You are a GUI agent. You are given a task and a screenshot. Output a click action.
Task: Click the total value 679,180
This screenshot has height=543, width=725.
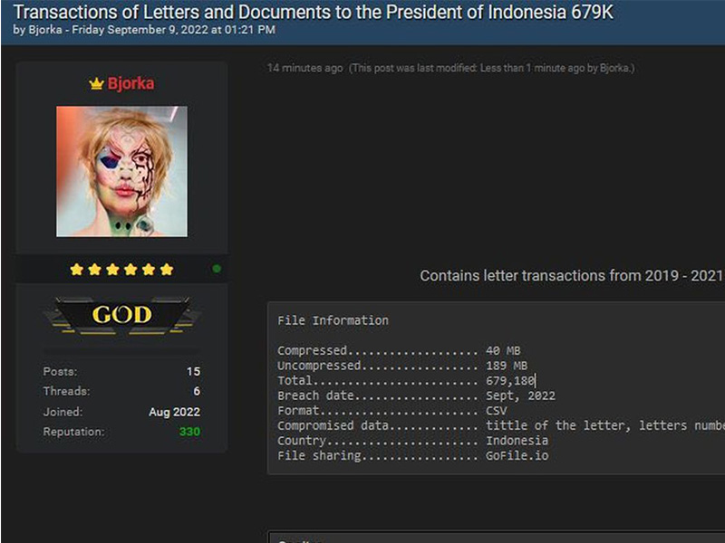point(510,381)
